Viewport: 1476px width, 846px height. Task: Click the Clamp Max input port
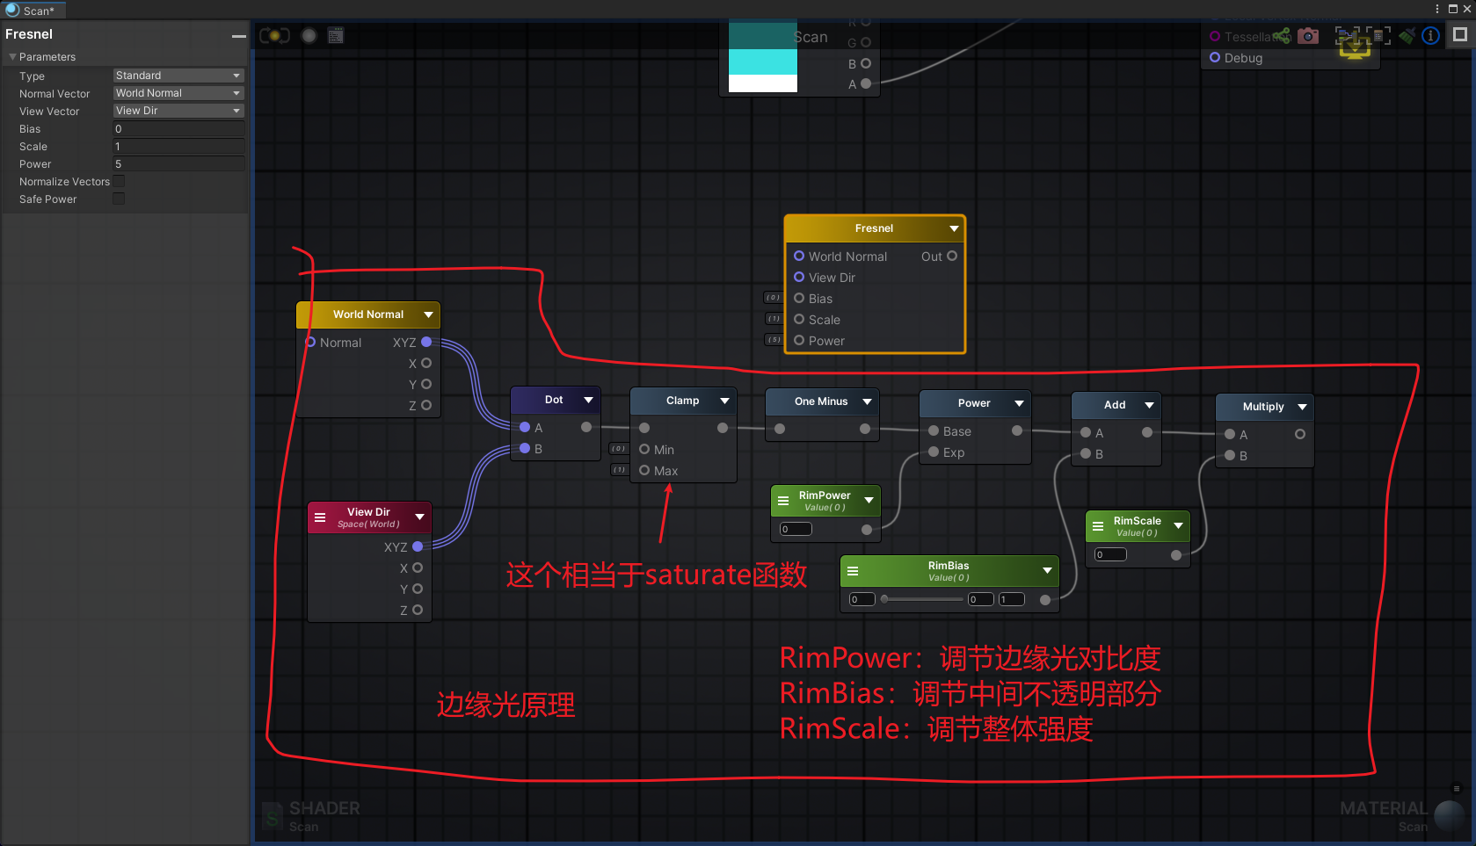tap(644, 470)
